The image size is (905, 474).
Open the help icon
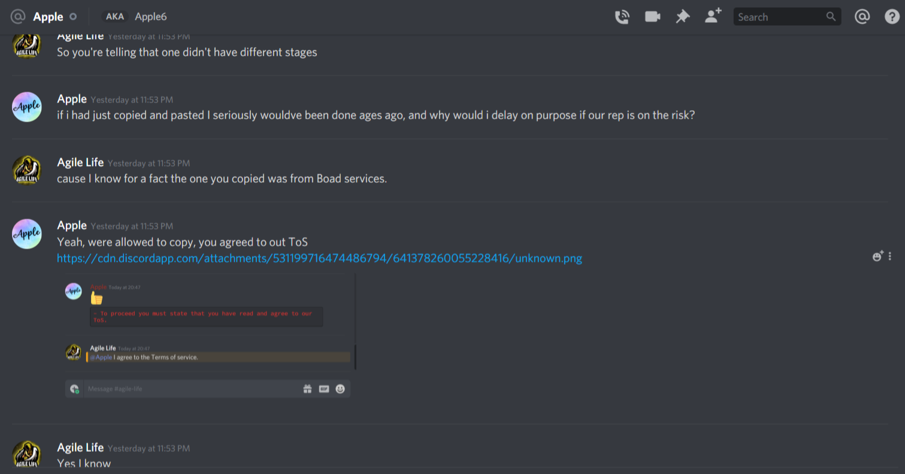[x=892, y=17]
